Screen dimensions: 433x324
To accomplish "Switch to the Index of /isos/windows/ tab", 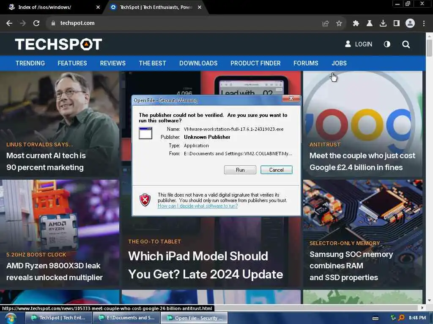I will [52, 8].
